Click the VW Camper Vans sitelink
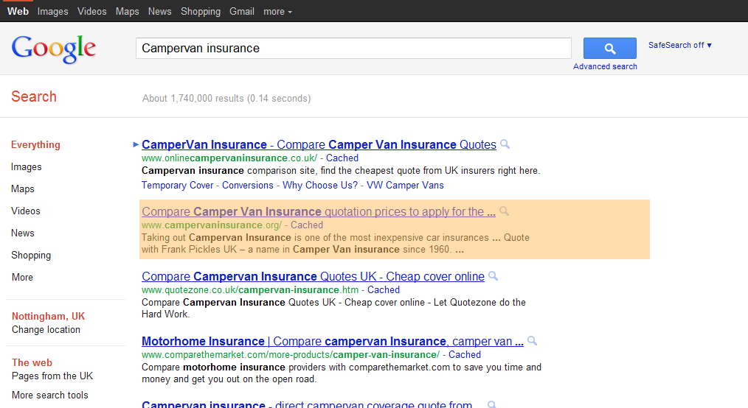 click(405, 185)
